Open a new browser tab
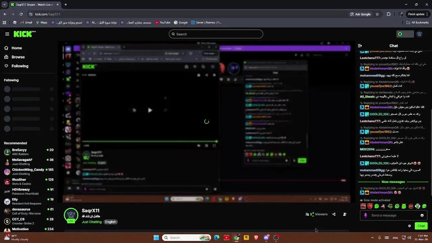This screenshot has width=432, height=243. click(x=65, y=5)
